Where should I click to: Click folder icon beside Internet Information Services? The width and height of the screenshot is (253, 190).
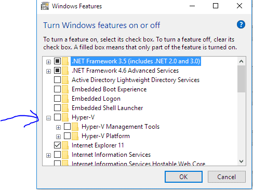point(65,155)
